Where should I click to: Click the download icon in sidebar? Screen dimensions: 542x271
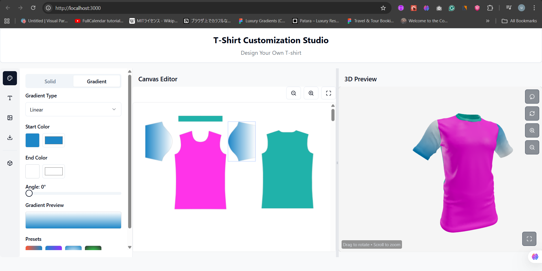point(10,137)
